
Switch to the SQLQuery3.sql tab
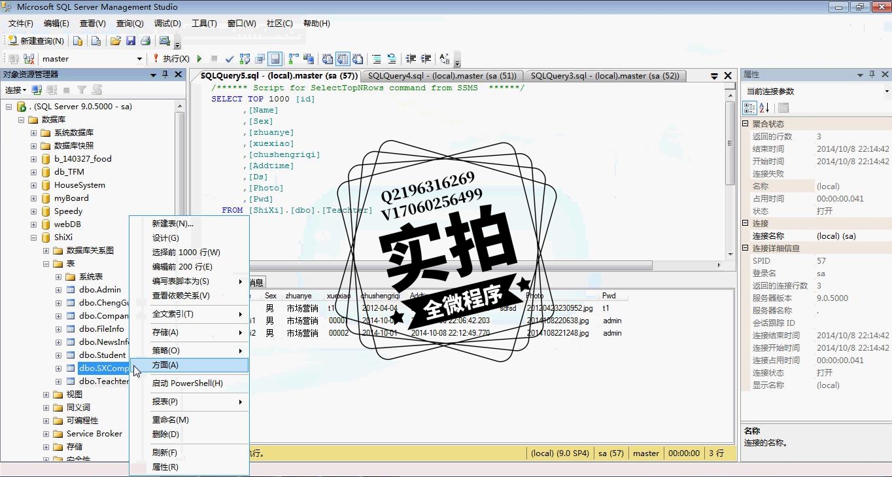point(605,75)
